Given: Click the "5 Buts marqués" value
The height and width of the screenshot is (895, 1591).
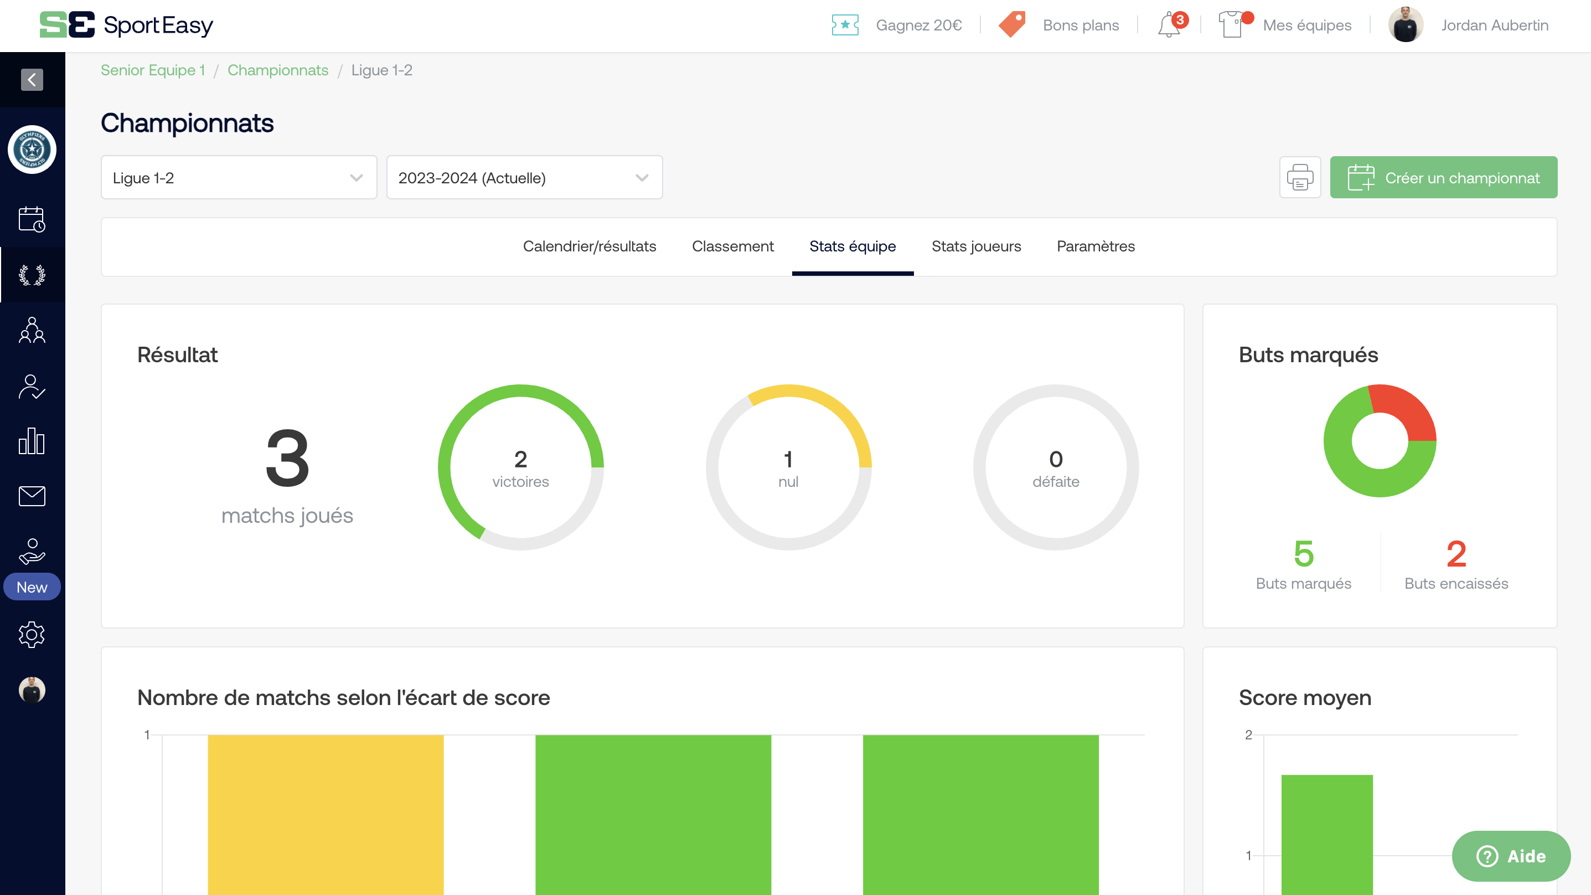Looking at the screenshot, I should coord(1303,564).
